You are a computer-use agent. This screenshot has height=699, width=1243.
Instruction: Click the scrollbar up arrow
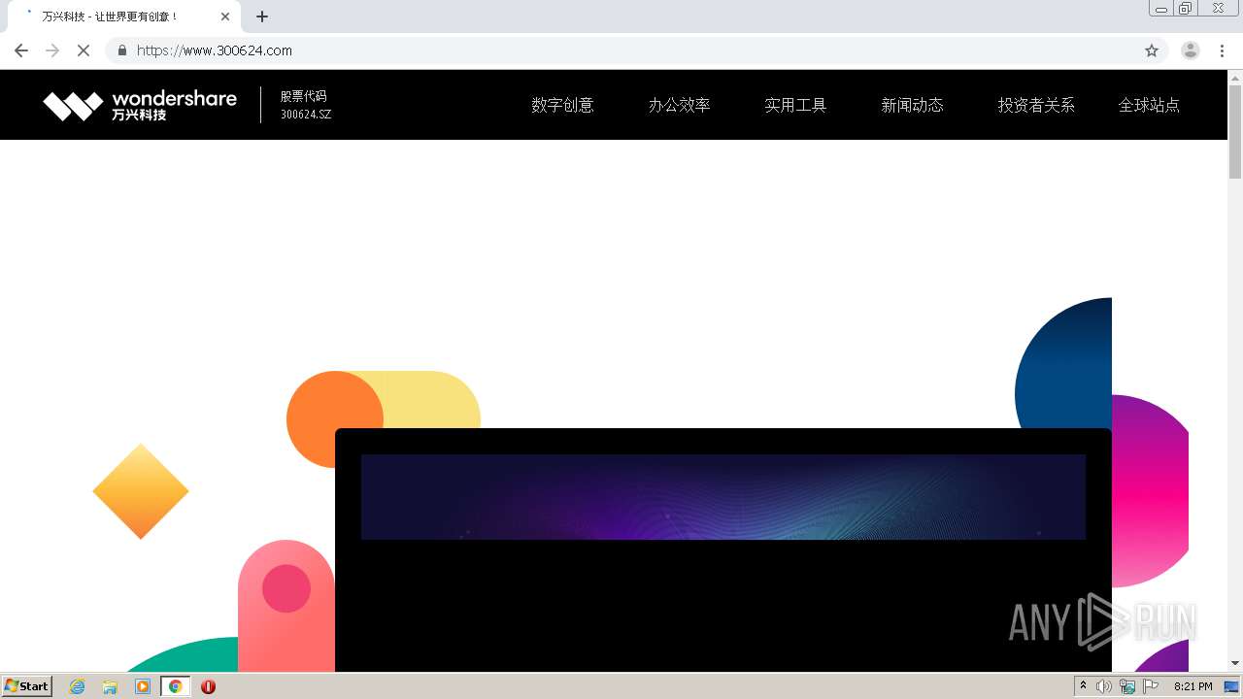(x=1235, y=78)
